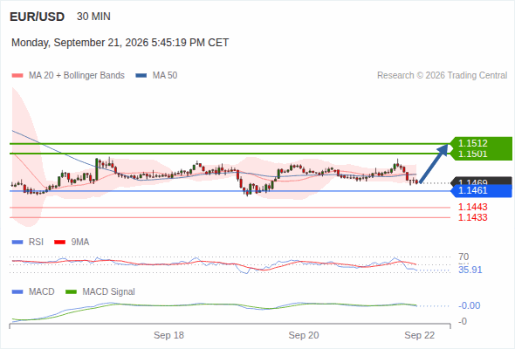Click the 30 MIN timeframe label
515x349 pixels.
tap(93, 17)
